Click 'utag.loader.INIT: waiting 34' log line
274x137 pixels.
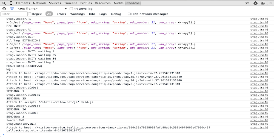click(x=31, y=59)
